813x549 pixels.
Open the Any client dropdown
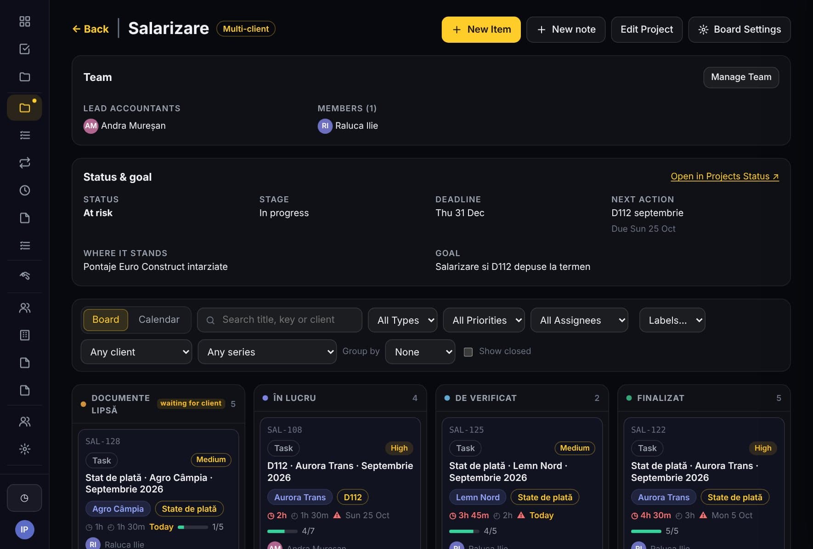coord(136,352)
